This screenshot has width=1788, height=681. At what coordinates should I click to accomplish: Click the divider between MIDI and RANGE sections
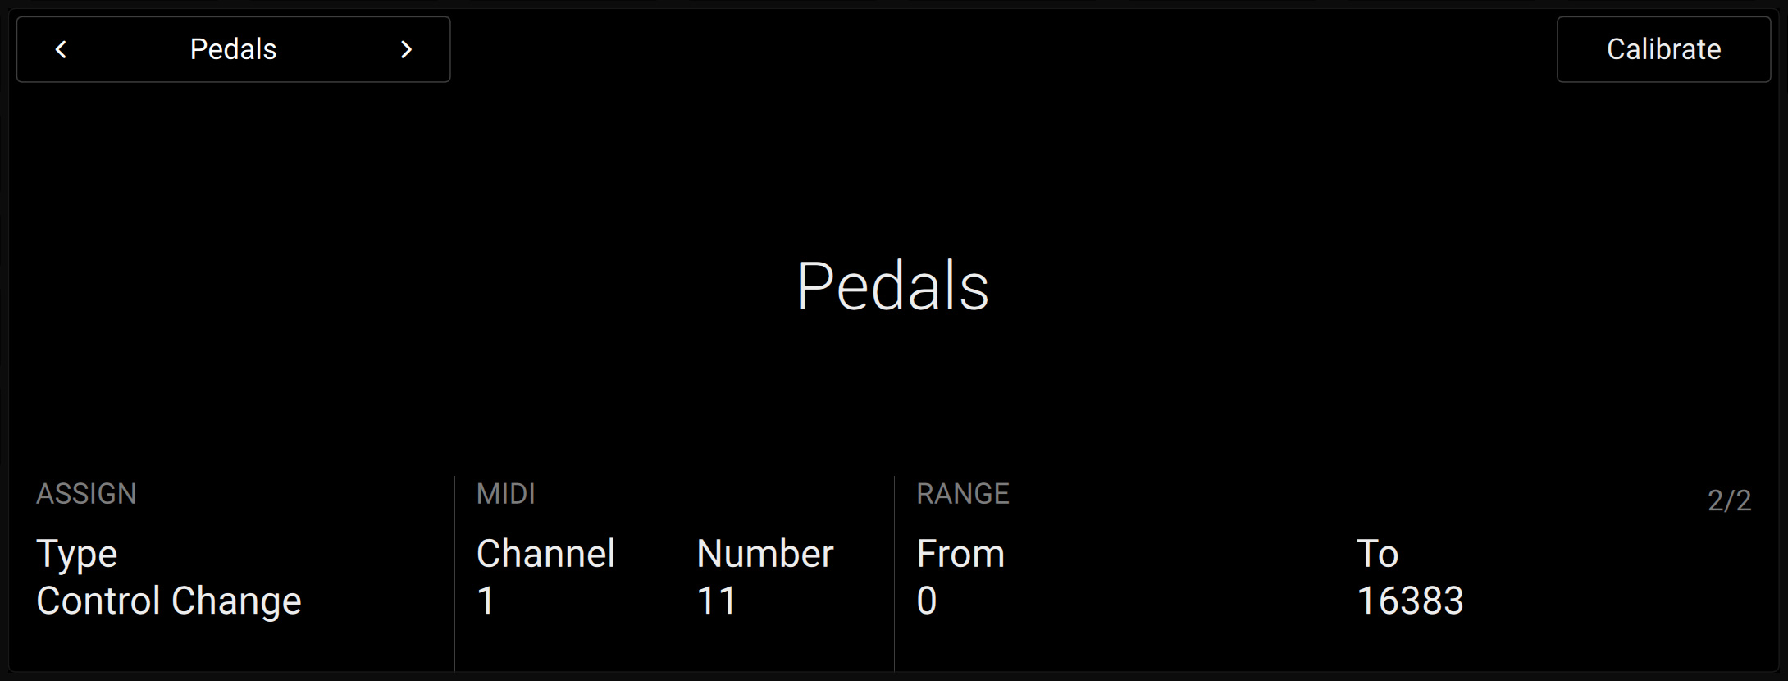[894, 574]
